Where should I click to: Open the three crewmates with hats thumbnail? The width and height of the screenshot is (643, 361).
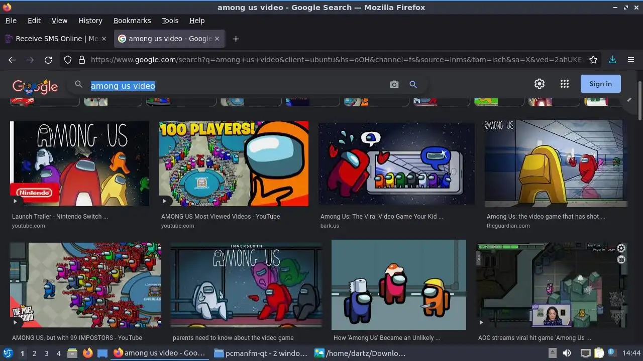click(399, 285)
